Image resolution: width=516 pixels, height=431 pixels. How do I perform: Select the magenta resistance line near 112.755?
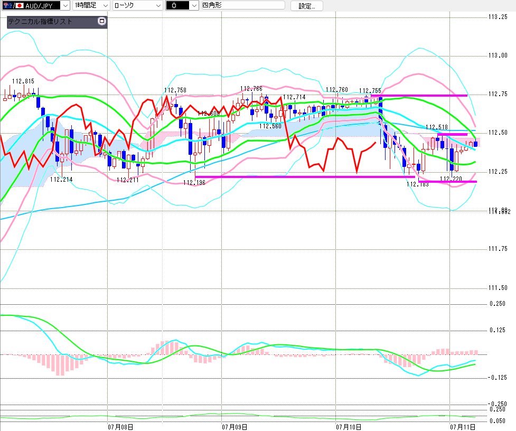[419, 96]
